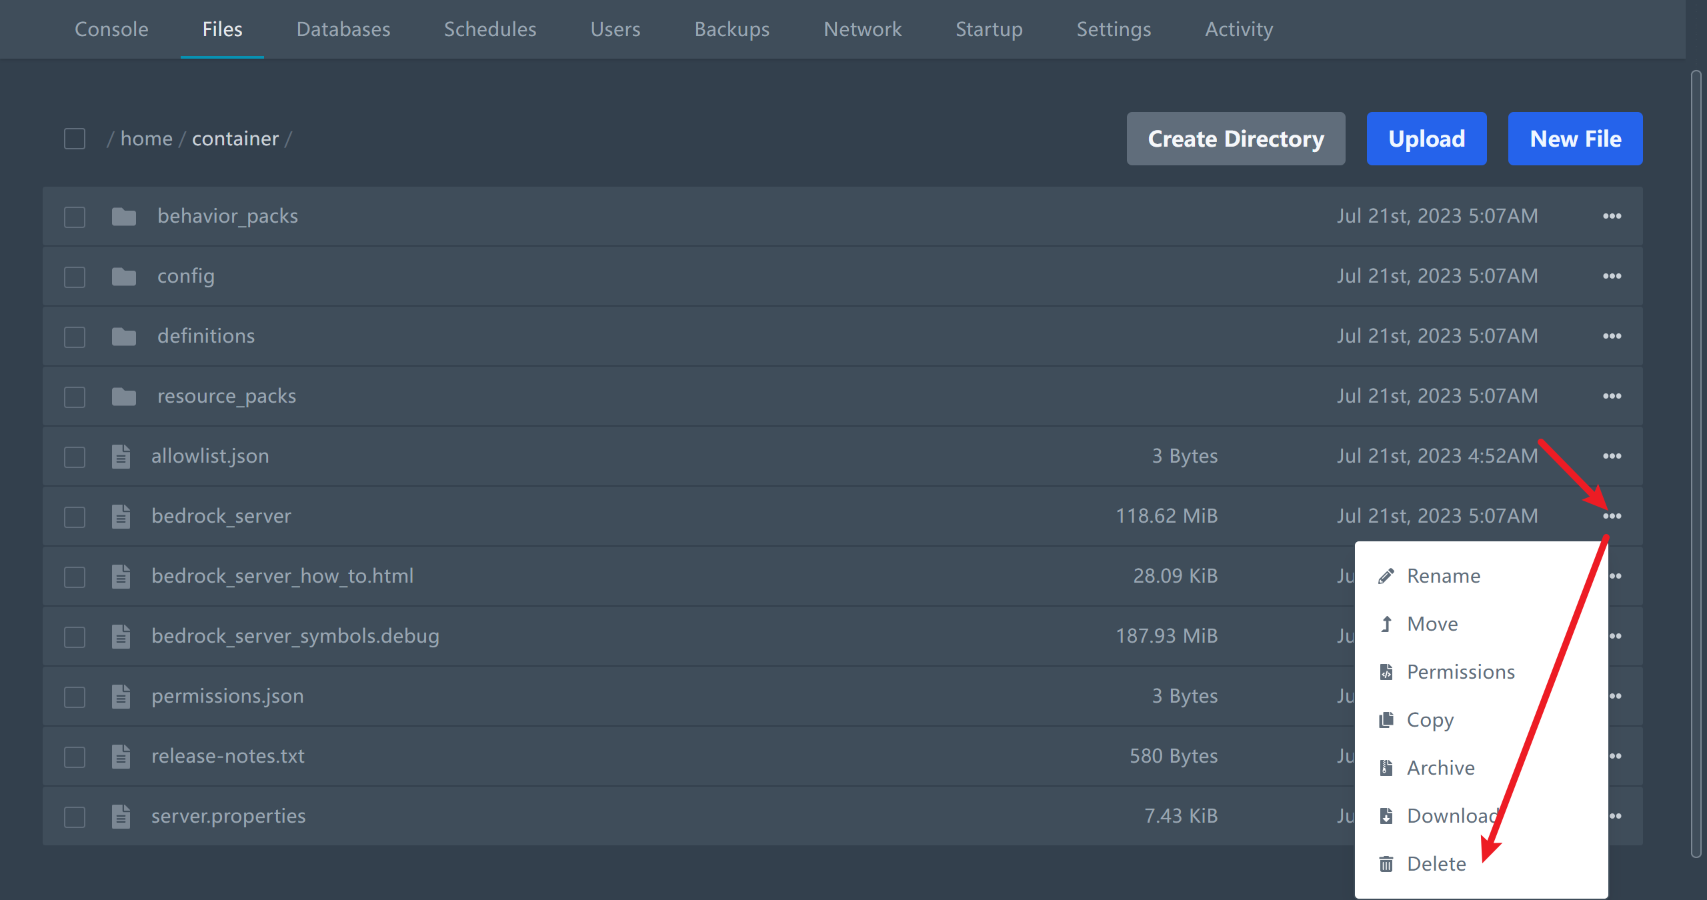
Task: Check the bedrock_server file checkbox
Action: tap(75, 517)
